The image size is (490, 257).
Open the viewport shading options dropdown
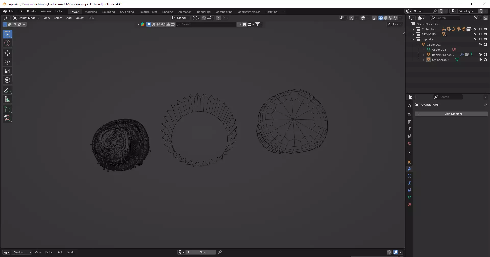coord(400,18)
